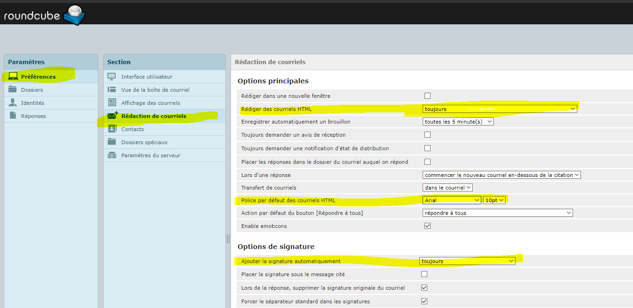Expand the 10pt font size dropdown

point(494,200)
